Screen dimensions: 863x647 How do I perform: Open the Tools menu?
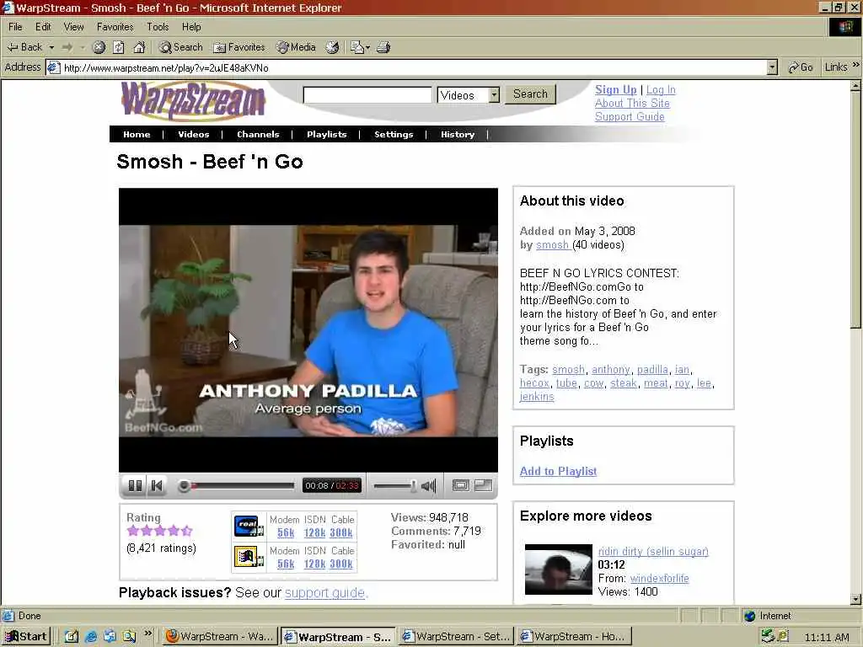(158, 26)
